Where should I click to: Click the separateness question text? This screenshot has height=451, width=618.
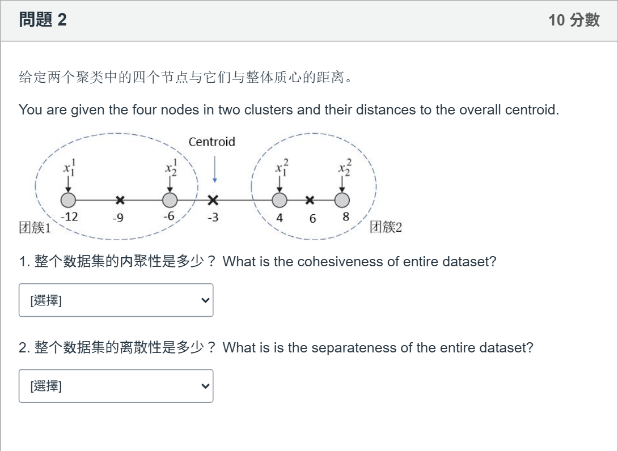(x=276, y=347)
